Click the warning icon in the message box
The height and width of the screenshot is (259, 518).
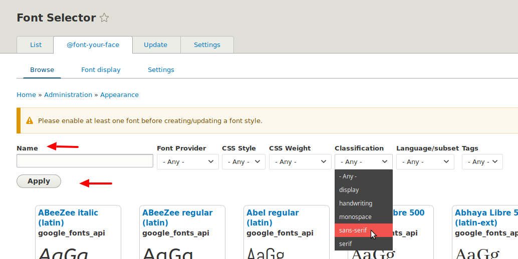[x=30, y=120]
